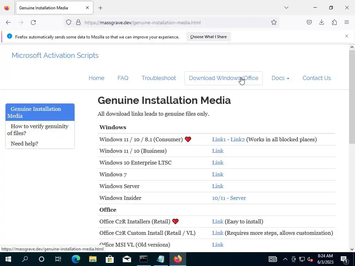Image resolution: width=355 pixels, height=266 pixels.
Task: Open the Downloads panel icon
Action: pyautogui.click(x=321, y=23)
